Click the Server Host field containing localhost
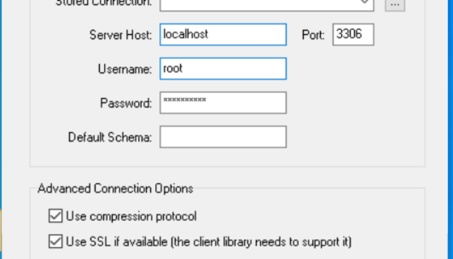This screenshot has height=259, width=453. (223, 35)
